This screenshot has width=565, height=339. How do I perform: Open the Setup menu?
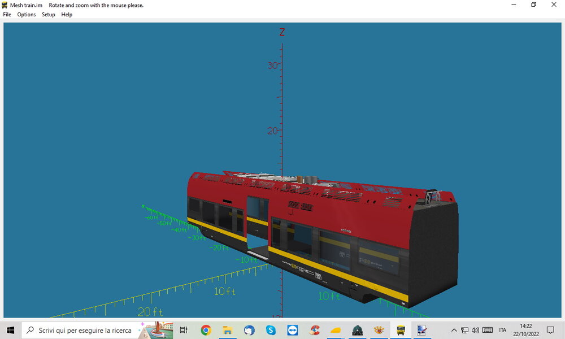coord(48,15)
